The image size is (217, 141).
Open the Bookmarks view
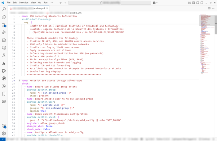(x=4, y=94)
